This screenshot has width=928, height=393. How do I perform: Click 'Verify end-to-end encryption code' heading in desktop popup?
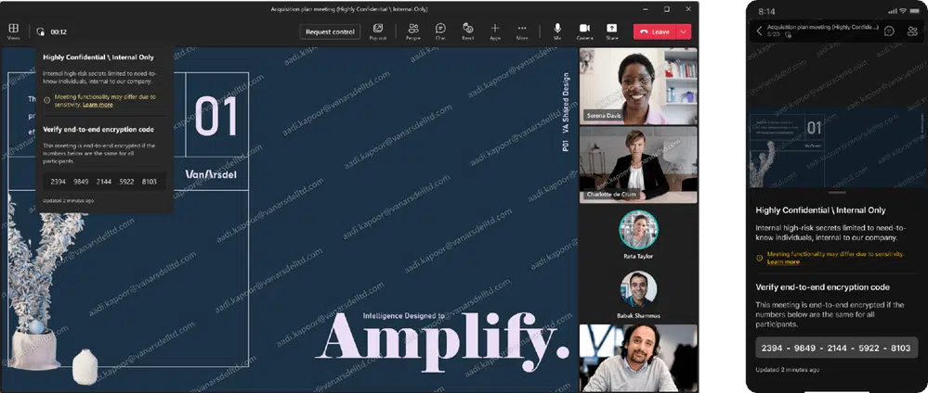point(98,130)
